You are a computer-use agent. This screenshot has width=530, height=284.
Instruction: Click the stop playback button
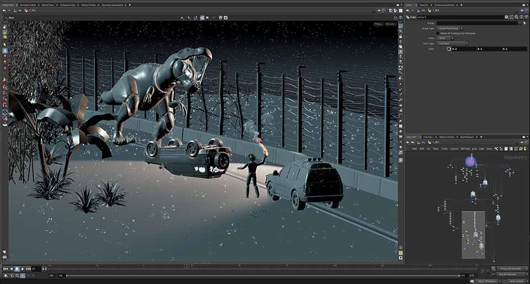(17, 269)
